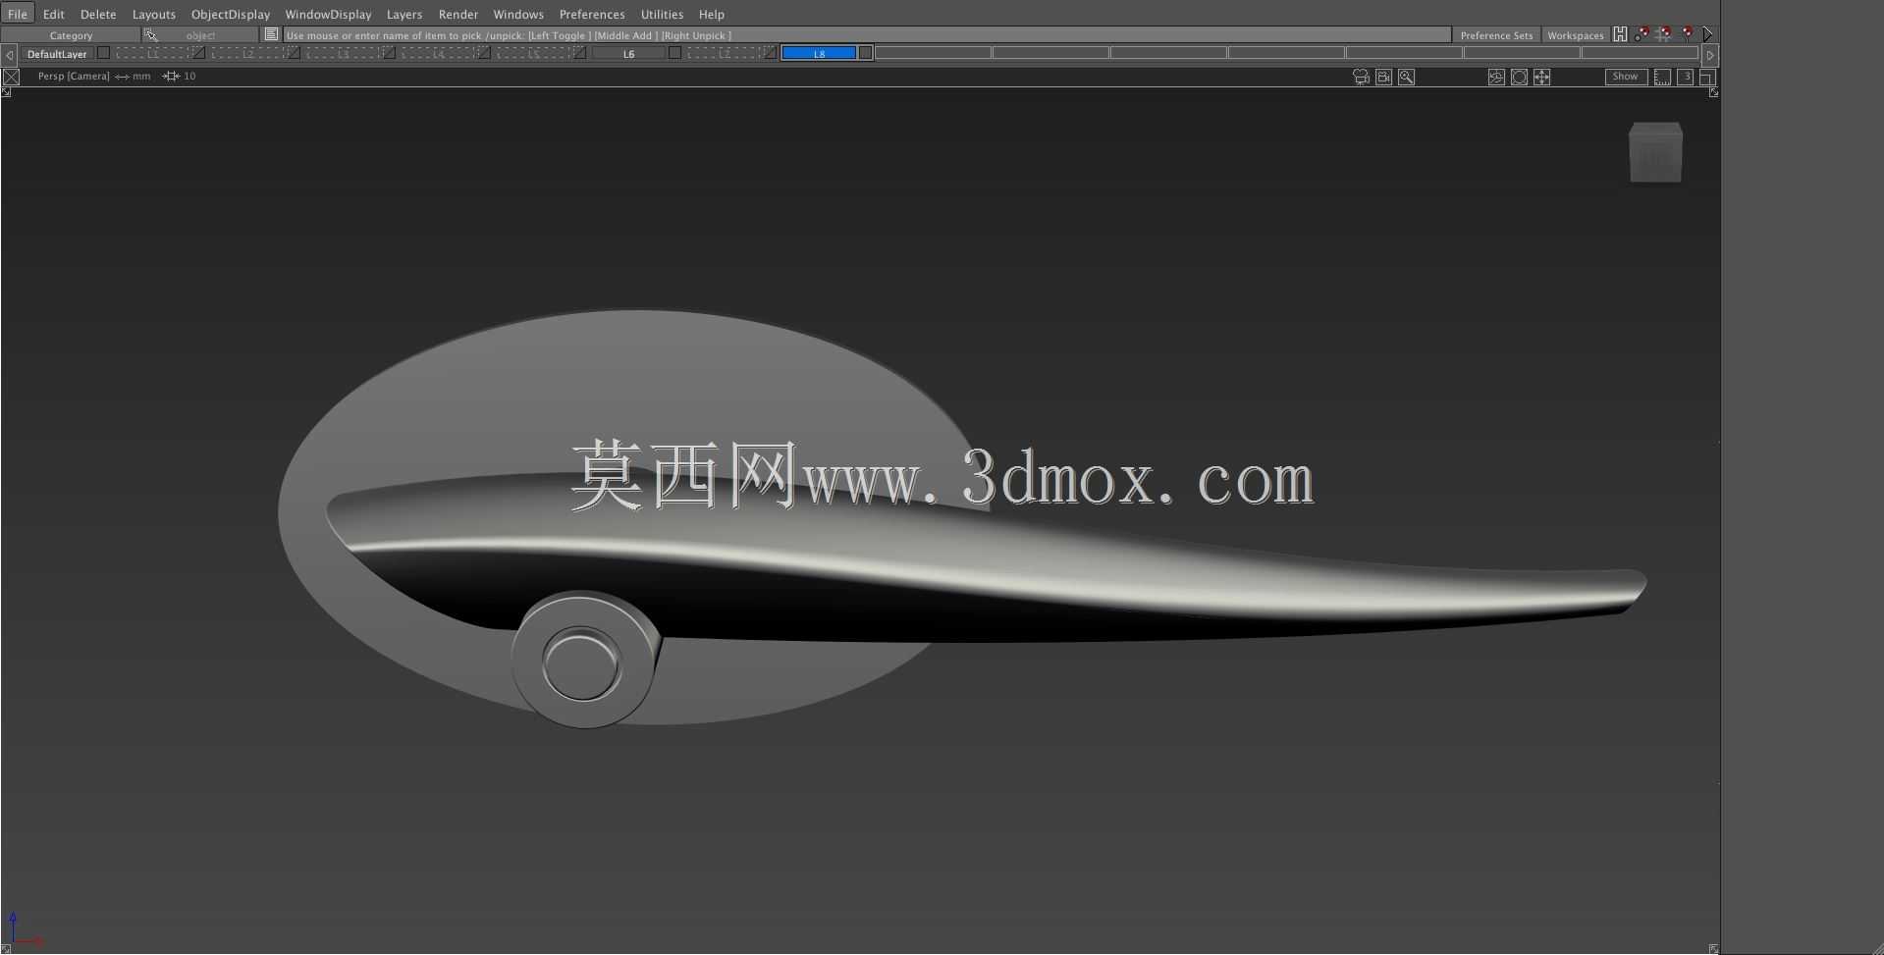Toggle L5 layer visibility box
This screenshot has height=955, width=1884.
[x=579, y=53]
